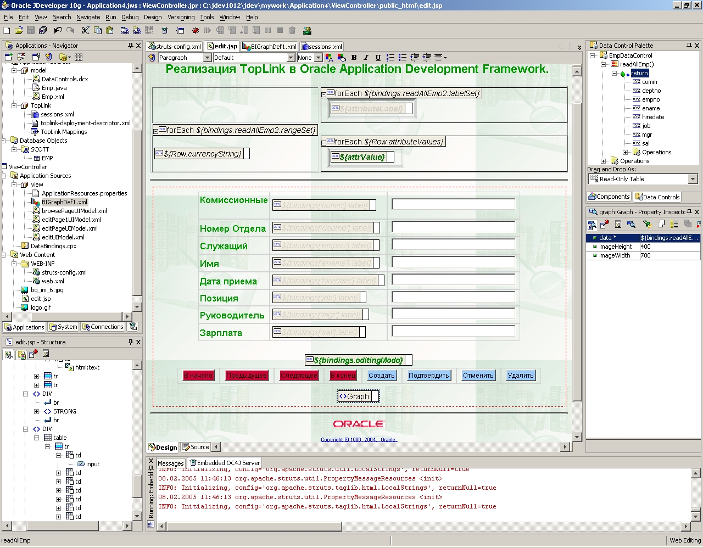Open the Navigate menu
This screenshot has width=703, height=548.
88,17
